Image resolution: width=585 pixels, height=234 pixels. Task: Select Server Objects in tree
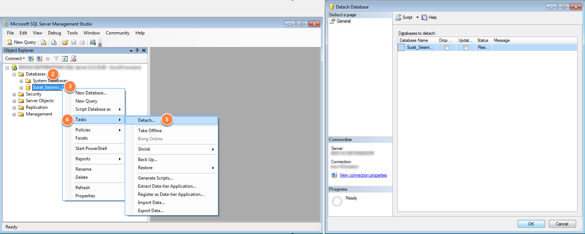40,101
